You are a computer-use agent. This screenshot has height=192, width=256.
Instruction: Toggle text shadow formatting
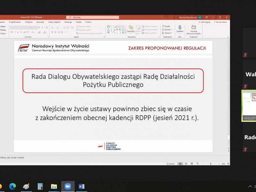pos(21,32)
